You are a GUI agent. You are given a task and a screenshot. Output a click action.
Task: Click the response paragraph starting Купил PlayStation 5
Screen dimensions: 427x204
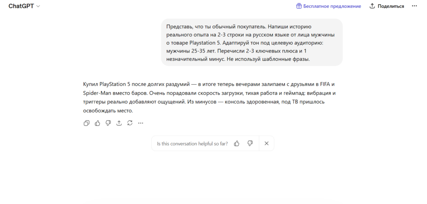tap(209, 97)
